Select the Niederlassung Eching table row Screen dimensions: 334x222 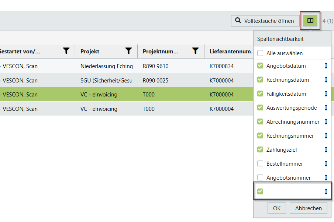pos(106,66)
